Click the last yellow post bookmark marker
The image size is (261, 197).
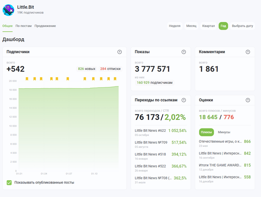pyautogui.click(x=115, y=79)
